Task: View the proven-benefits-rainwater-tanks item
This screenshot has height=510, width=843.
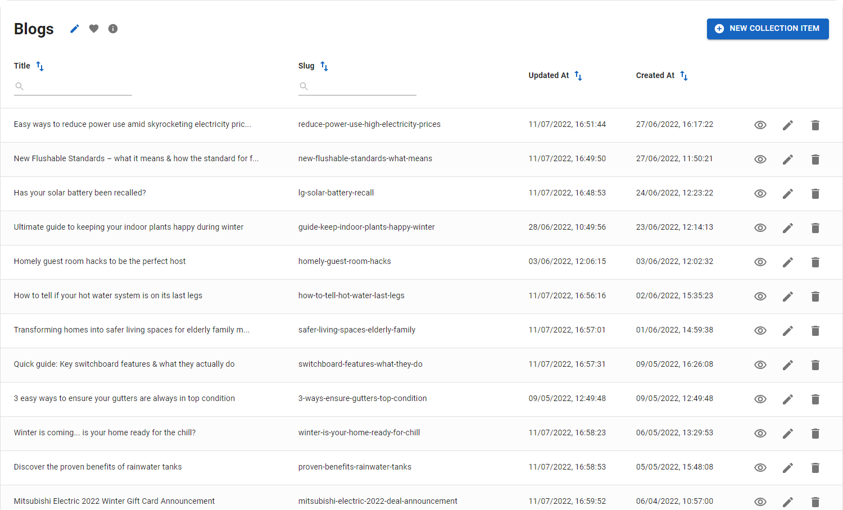Action: (760, 467)
